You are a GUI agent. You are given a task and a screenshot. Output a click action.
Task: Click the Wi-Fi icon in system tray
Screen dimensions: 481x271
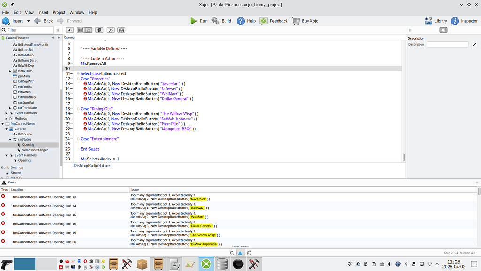point(430,264)
